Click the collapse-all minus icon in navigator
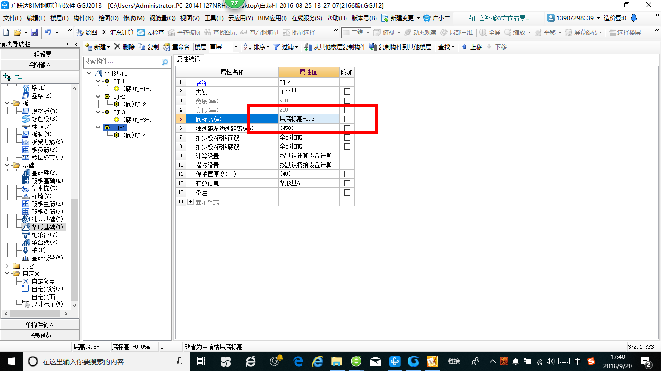 coord(18,77)
